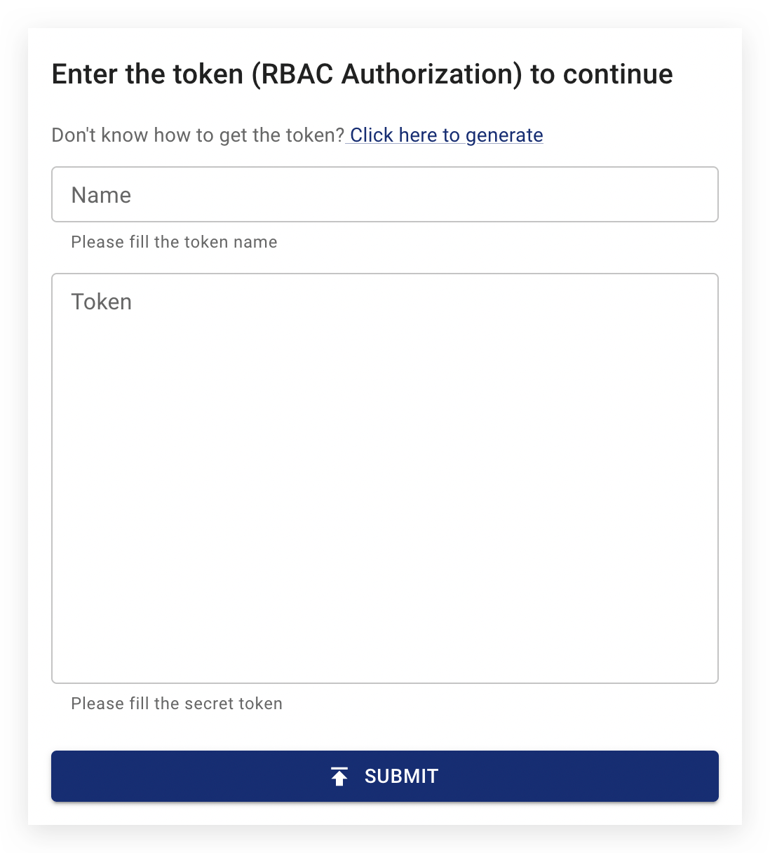Image resolution: width=770 pixels, height=853 pixels.
Task: Activate the Name text box
Action: (384, 194)
